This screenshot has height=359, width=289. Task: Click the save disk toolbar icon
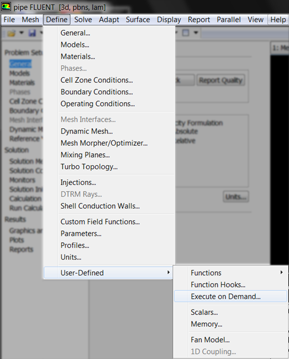pyautogui.click(x=32, y=33)
